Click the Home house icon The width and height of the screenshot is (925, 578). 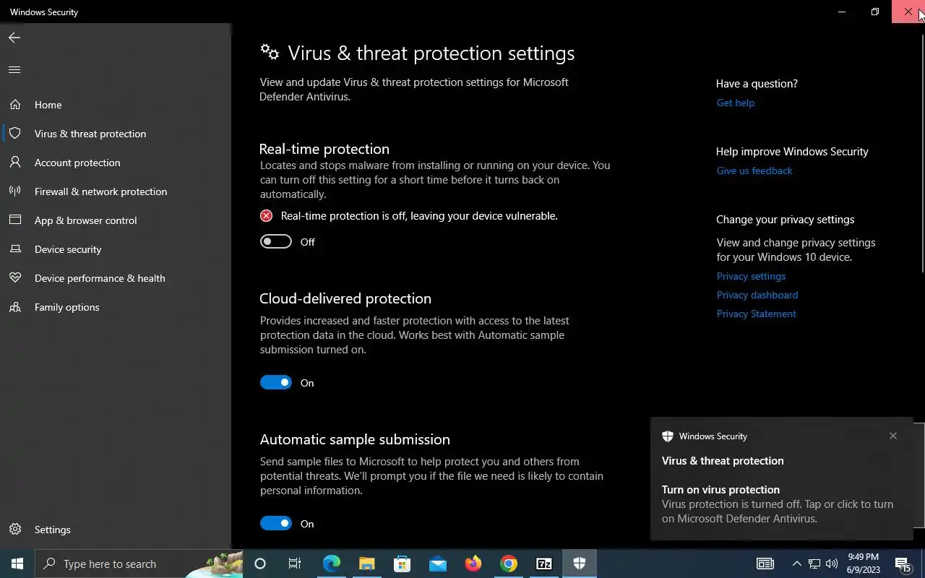click(14, 105)
